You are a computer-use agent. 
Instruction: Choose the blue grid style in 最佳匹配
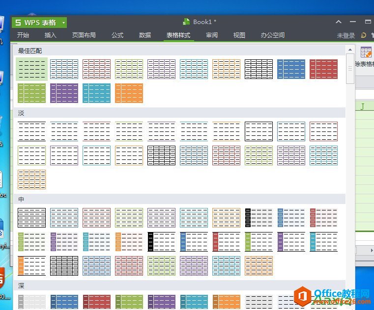64,69
